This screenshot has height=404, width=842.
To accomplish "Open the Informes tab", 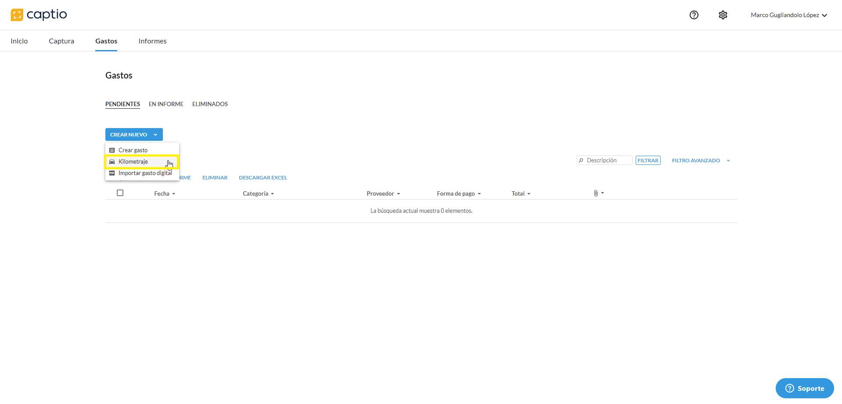I will tap(152, 41).
